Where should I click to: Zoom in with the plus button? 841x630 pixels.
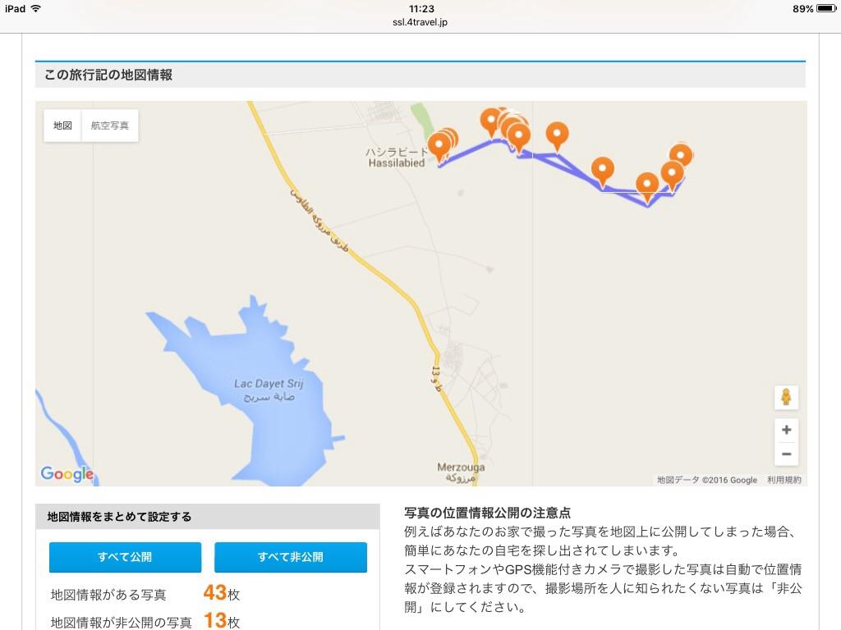pos(786,430)
